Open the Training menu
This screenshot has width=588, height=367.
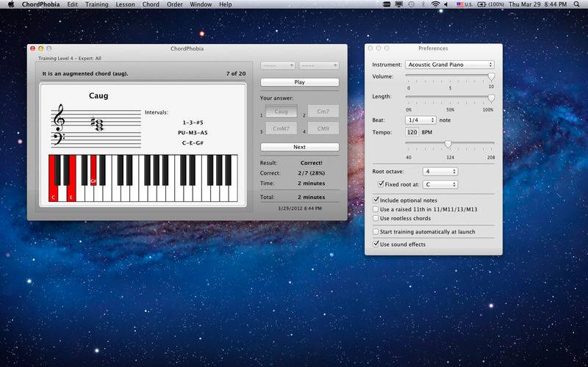96,4
